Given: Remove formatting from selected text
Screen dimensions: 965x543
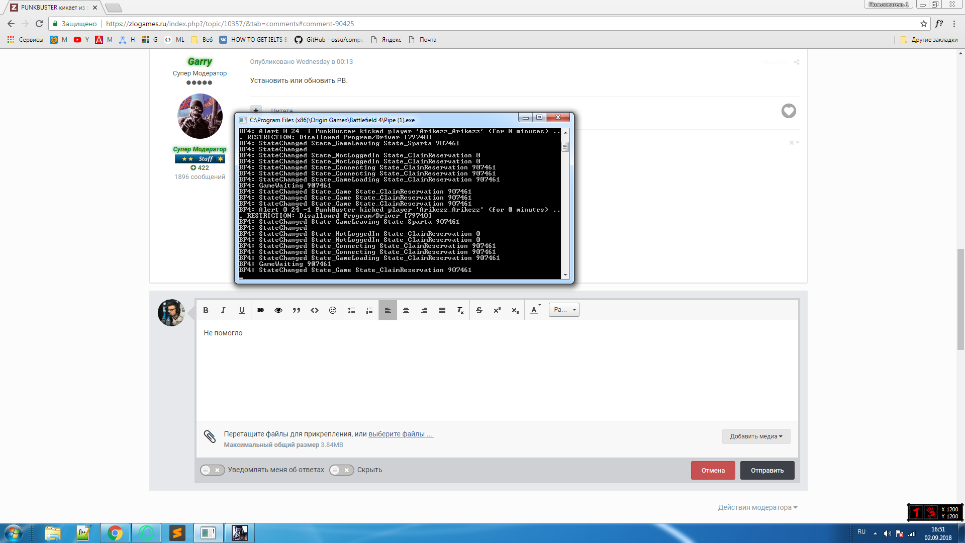Looking at the screenshot, I should click(x=460, y=310).
